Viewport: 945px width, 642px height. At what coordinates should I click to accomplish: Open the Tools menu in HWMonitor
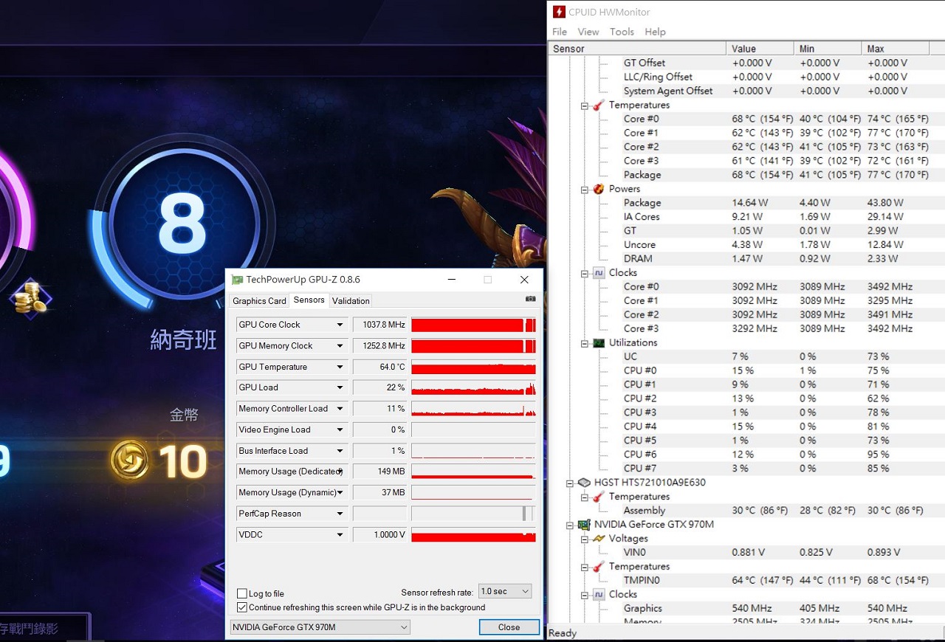pyautogui.click(x=622, y=32)
